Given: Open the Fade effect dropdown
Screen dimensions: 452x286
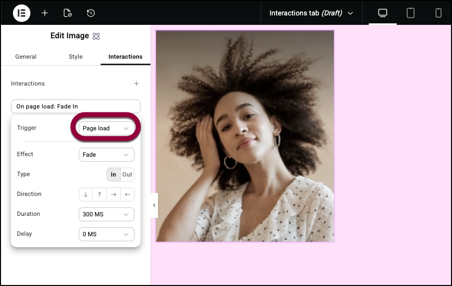Looking at the screenshot, I should click(x=106, y=155).
